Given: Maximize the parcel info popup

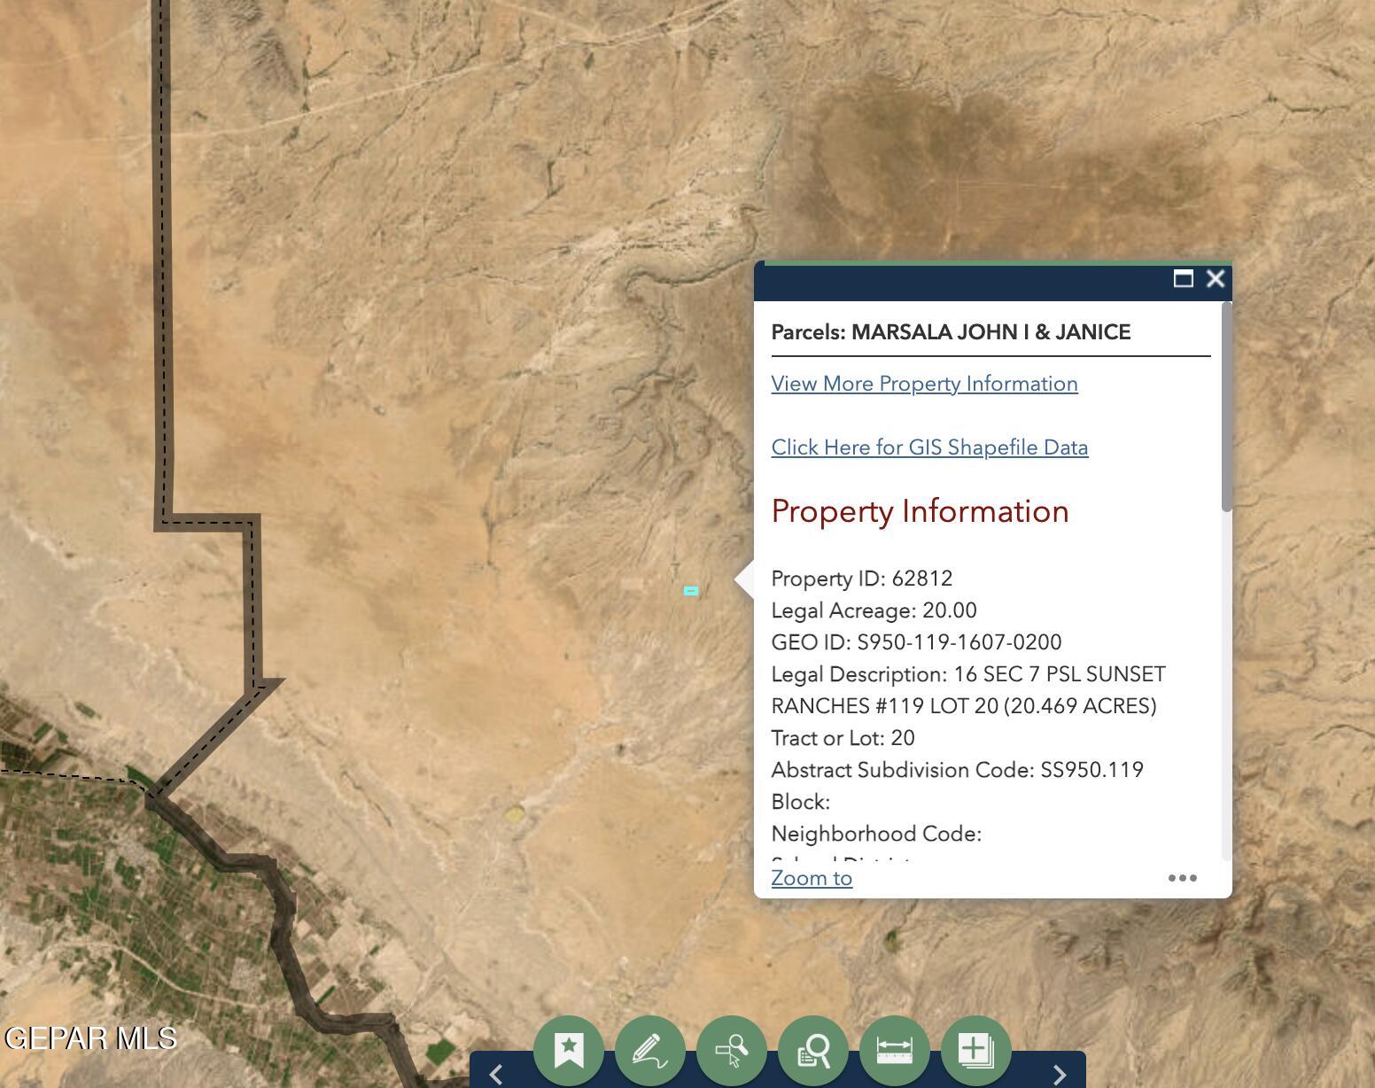Looking at the screenshot, I should [x=1183, y=279].
